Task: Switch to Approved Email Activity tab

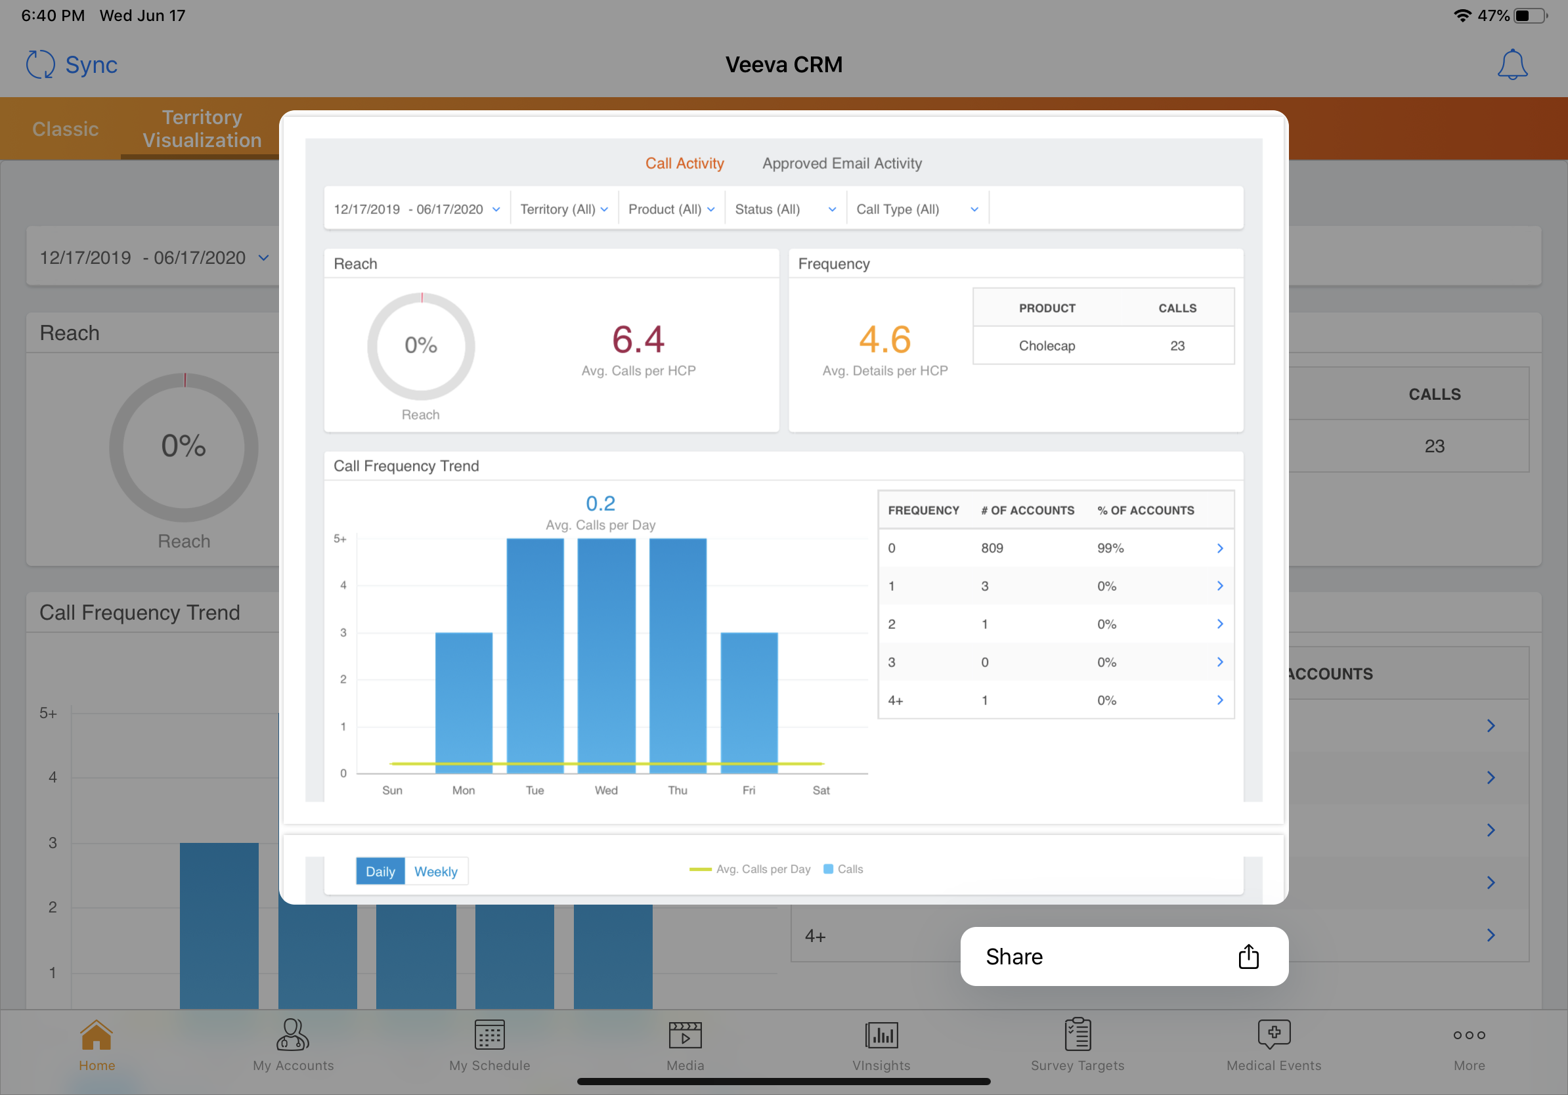Action: click(x=841, y=163)
